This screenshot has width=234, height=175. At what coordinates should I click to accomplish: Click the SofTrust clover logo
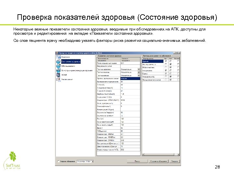pos(13,157)
